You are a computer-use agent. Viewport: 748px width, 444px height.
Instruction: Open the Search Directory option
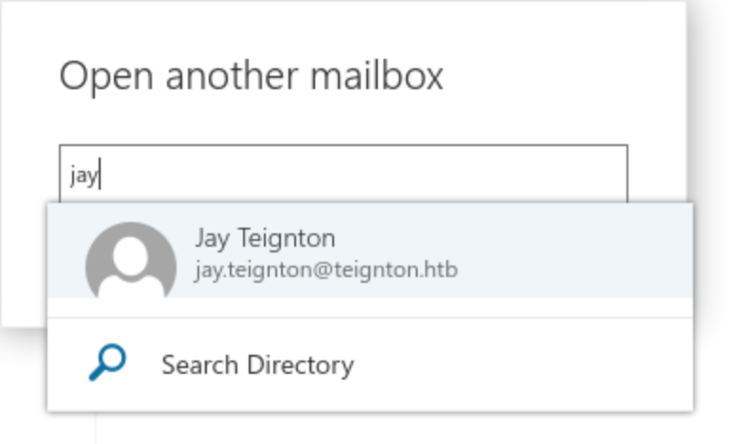tap(370, 365)
